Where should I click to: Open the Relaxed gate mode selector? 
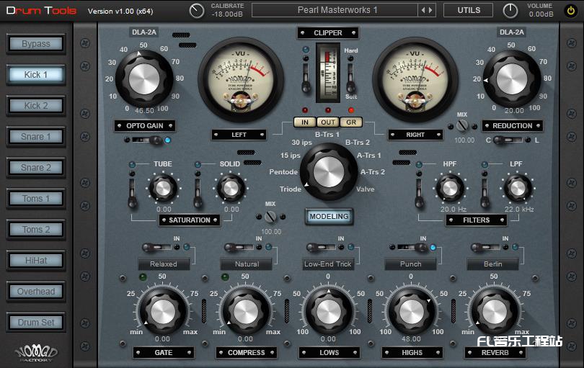tap(164, 264)
